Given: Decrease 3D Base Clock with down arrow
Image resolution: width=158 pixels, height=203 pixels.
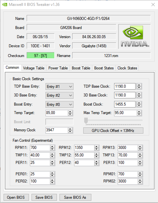Looking at the screenshot, I should tap(139, 96).
